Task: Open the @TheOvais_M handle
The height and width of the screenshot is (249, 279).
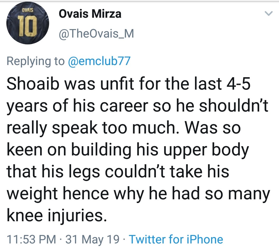Action: [x=96, y=34]
